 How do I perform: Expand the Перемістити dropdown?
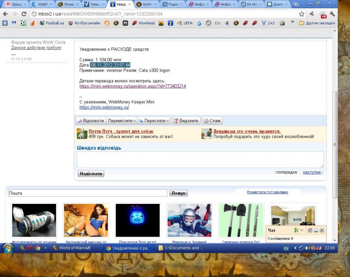[x=134, y=121]
